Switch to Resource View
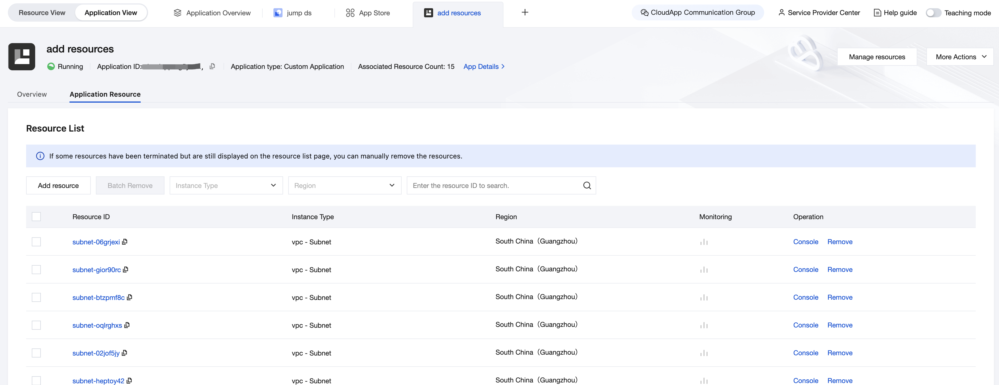This screenshot has height=385, width=999. [x=42, y=13]
